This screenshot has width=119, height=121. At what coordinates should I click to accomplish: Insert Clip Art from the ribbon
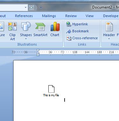(x=12, y=31)
